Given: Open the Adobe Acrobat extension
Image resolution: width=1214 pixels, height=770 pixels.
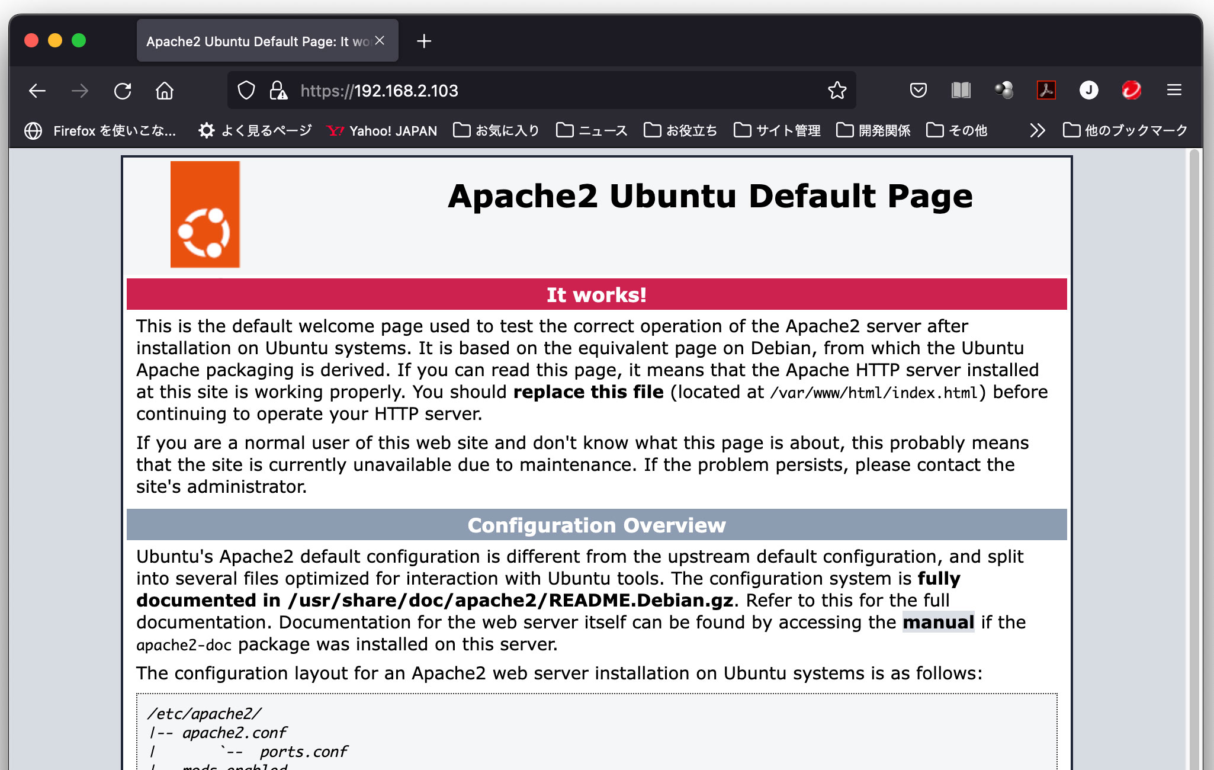Looking at the screenshot, I should 1046,90.
